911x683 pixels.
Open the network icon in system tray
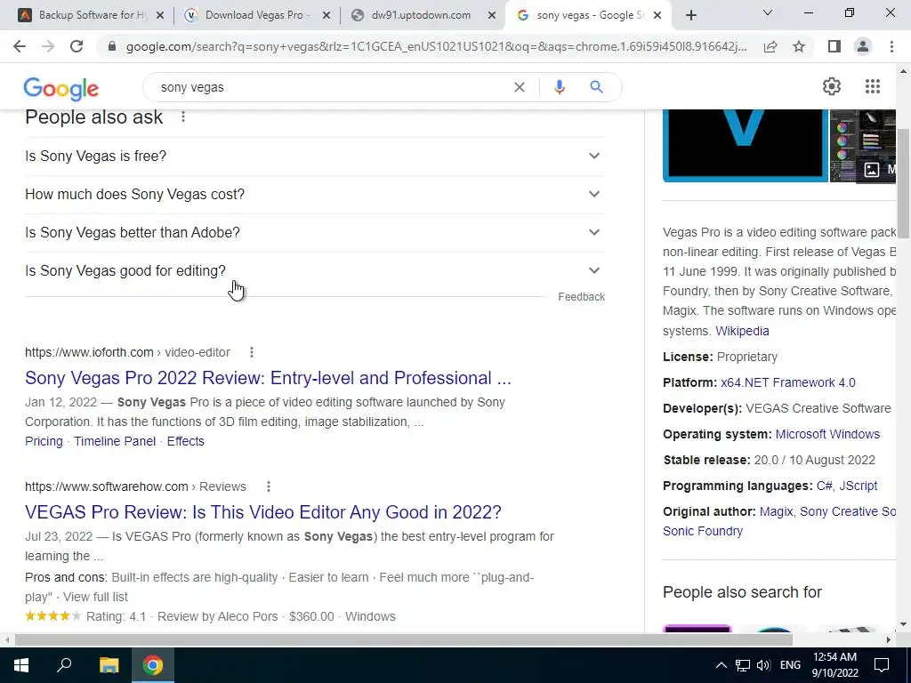click(x=743, y=665)
